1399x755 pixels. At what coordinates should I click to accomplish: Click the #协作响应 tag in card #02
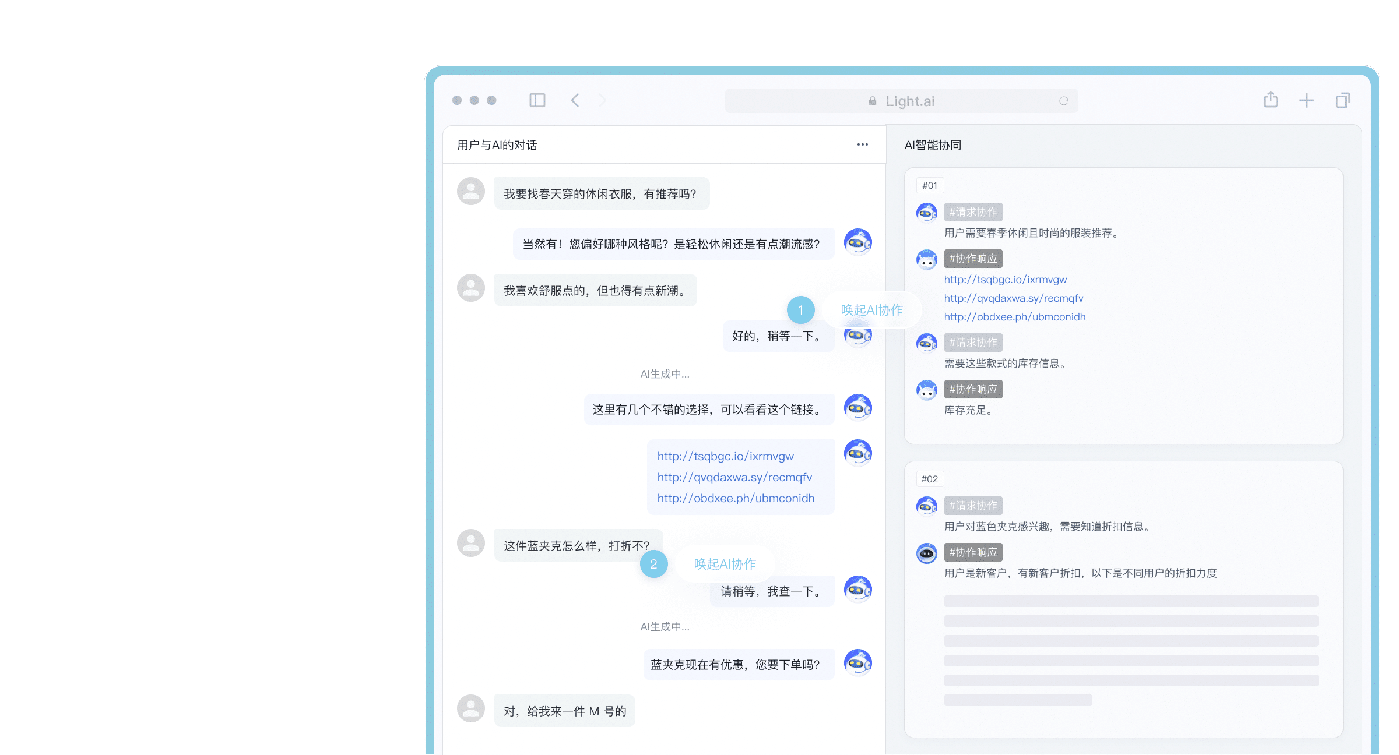(x=973, y=552)
